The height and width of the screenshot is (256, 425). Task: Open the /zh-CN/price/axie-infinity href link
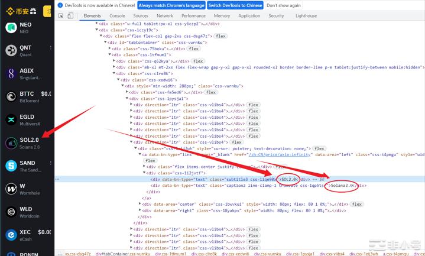pyautogui.click(x=280, y=154)
